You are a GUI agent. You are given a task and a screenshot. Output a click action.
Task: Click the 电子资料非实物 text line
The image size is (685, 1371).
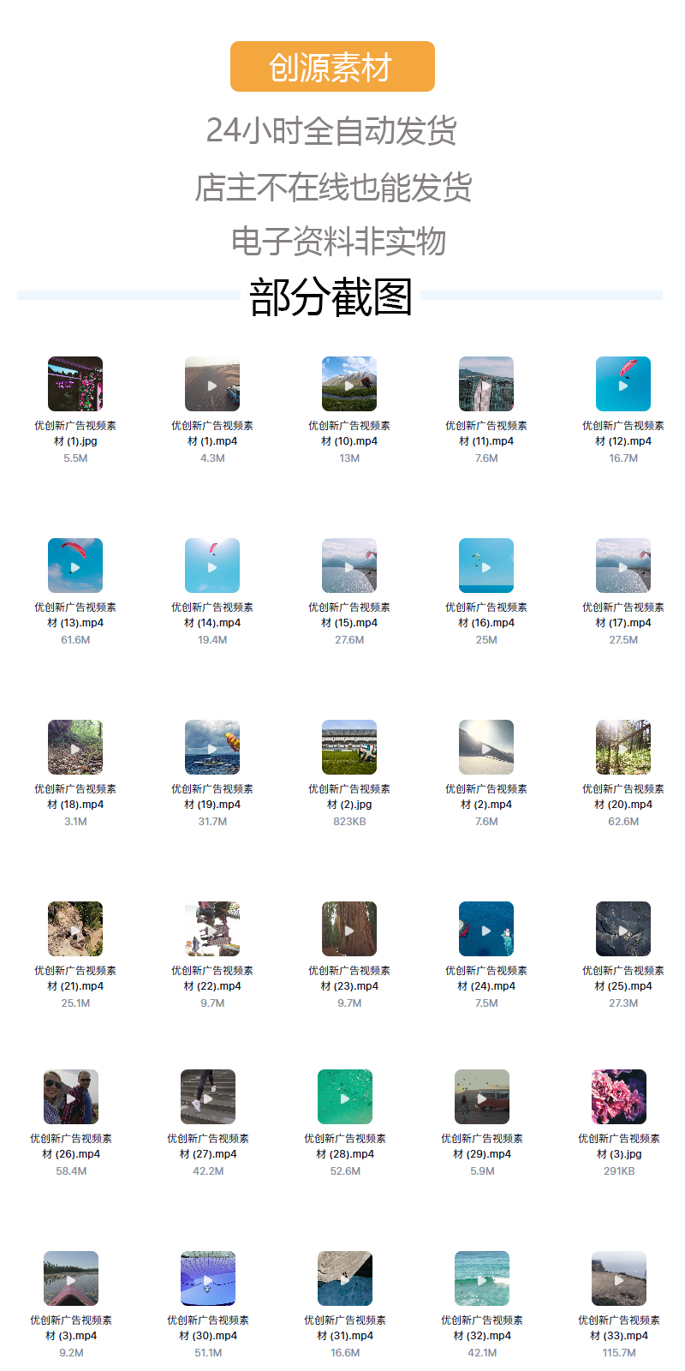[x=338, y=241]
